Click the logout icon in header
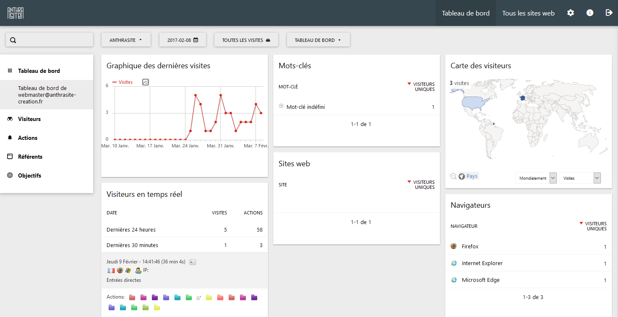Image resolution: width=618 pixels, height=317 pixels. 609,13
